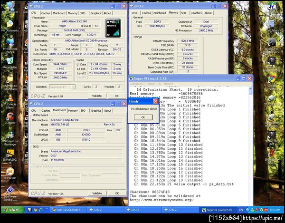285x223 pixels.
Task: Click OK in the CPU-Z processor window
Action: [117, 96]
